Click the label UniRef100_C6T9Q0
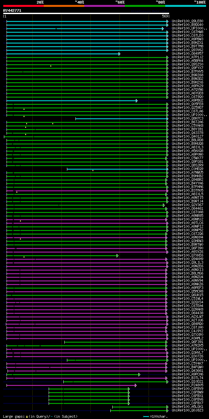 (x=187, y=97)
